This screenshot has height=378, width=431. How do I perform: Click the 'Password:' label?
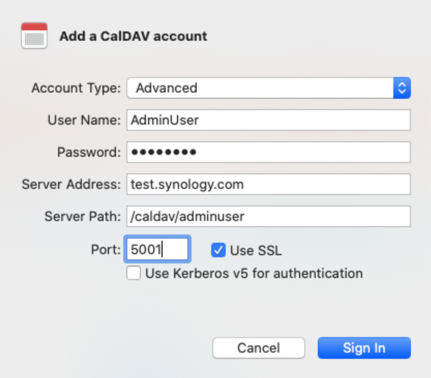coord(89,152)
